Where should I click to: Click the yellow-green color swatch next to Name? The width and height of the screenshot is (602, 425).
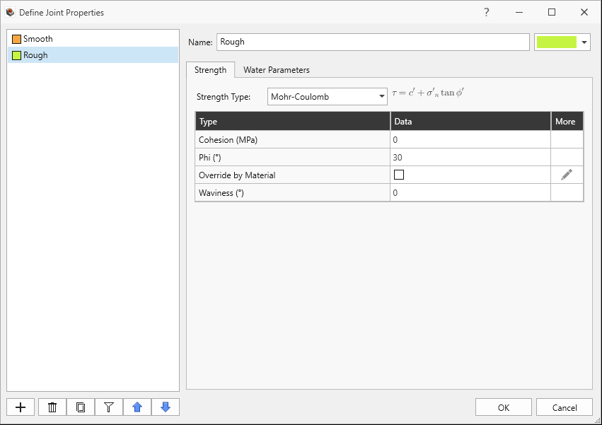pos(556,42)
